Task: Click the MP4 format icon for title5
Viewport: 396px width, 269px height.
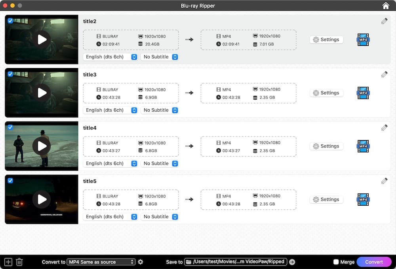Action: [x=363, y=199]
